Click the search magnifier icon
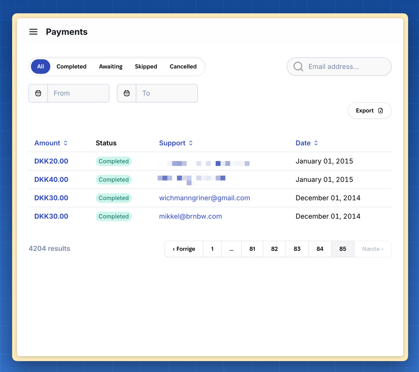This screenshot has width=419, height=372. point(298,66)
